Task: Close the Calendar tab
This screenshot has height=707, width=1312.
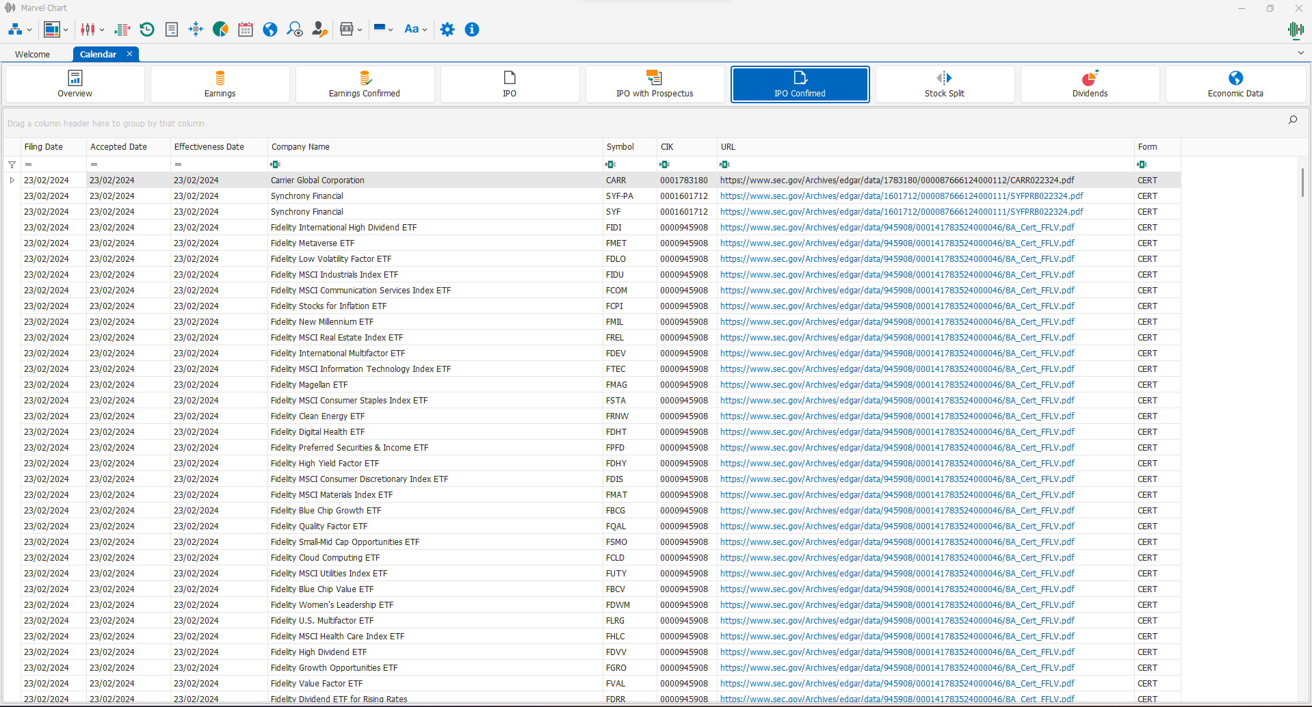Action: click(129, 54)
